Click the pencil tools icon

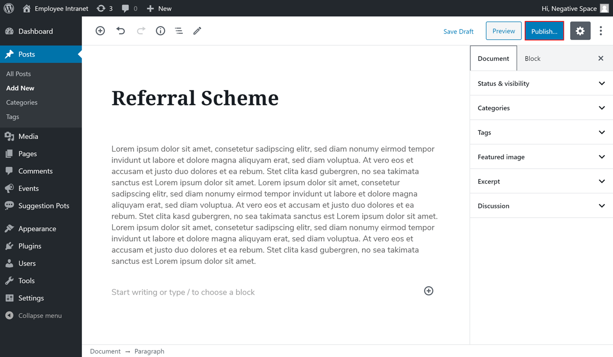tap(197, 31)
